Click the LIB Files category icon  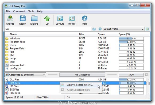pyautogui.click(x=7, y=86)
